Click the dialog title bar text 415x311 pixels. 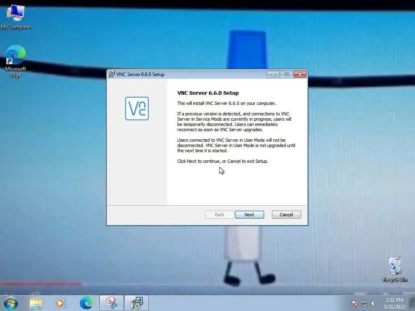[140, 75]
